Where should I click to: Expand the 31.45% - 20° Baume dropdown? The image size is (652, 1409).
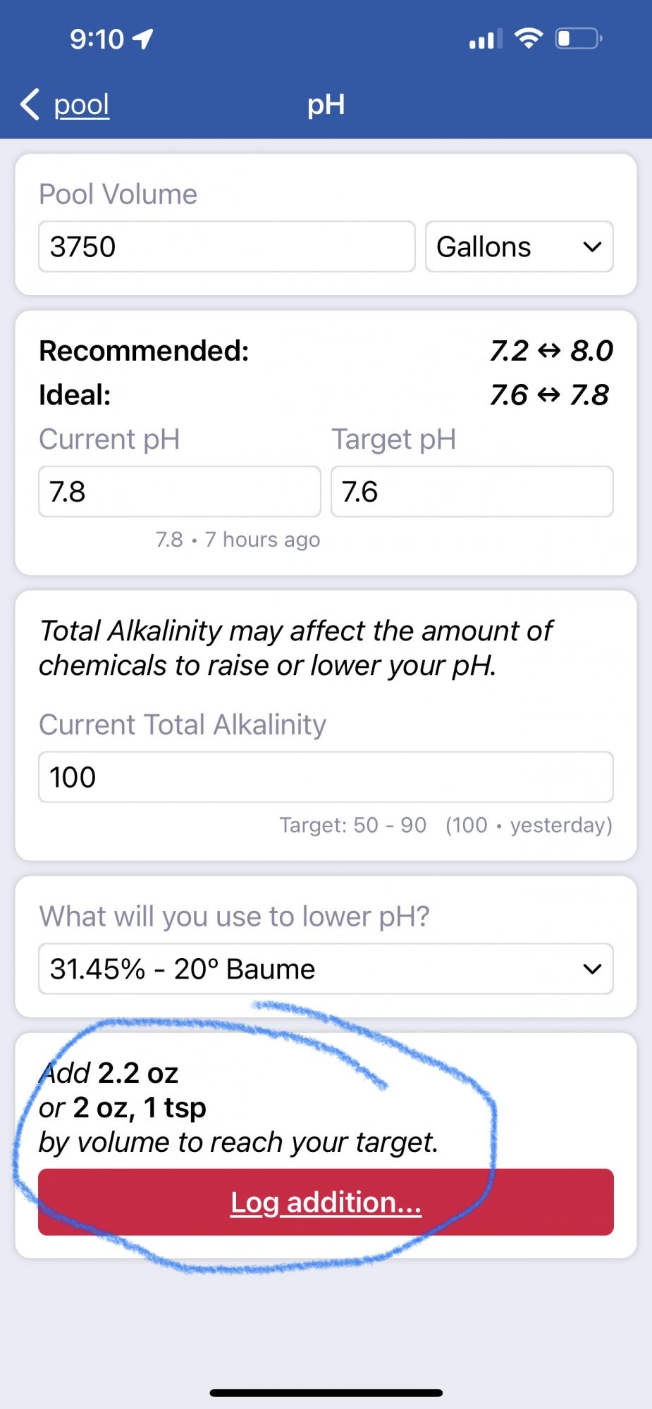click(326, 969)
